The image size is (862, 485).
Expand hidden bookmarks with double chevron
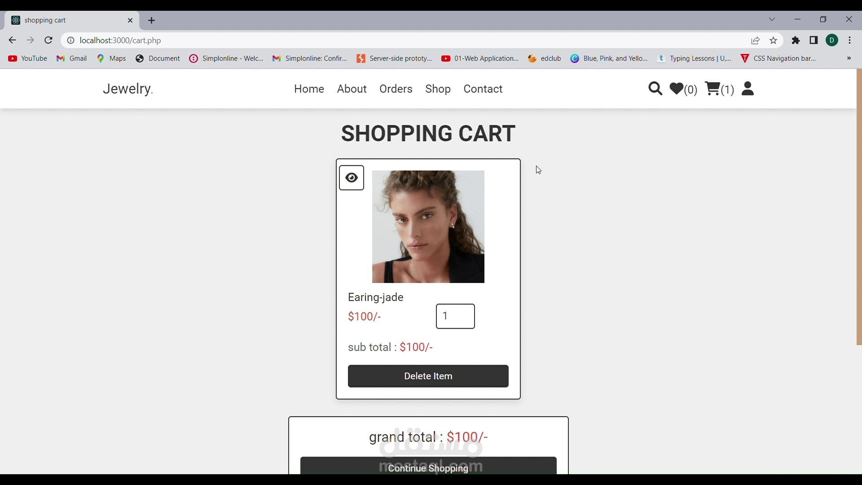pos(849,58)
